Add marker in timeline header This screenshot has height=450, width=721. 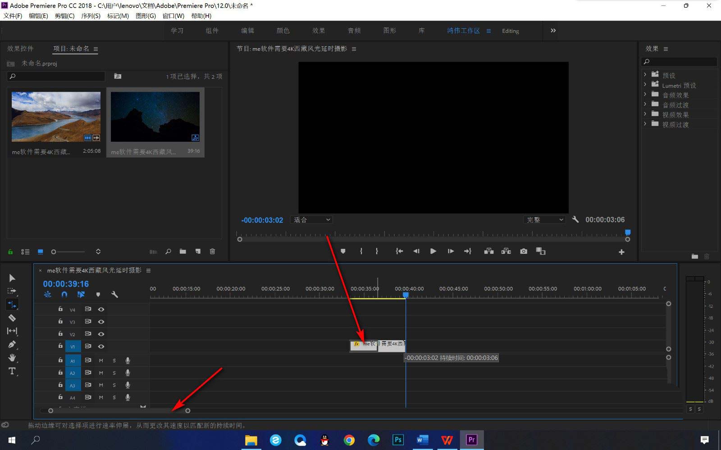98,294
